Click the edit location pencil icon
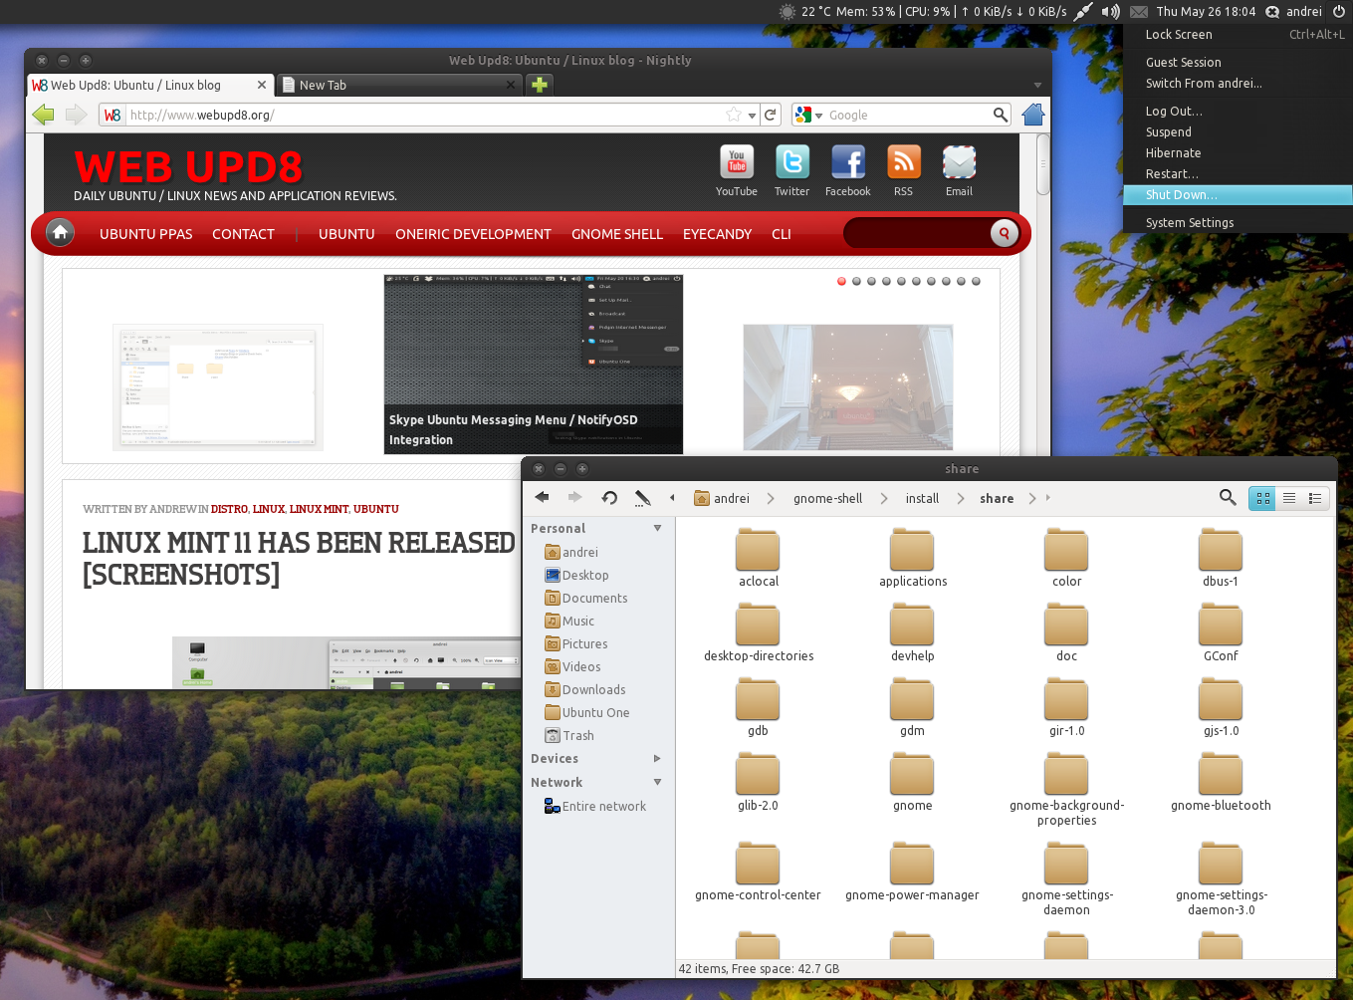This screenshot has width=1353, height=1000. click(x=643, y=497)
